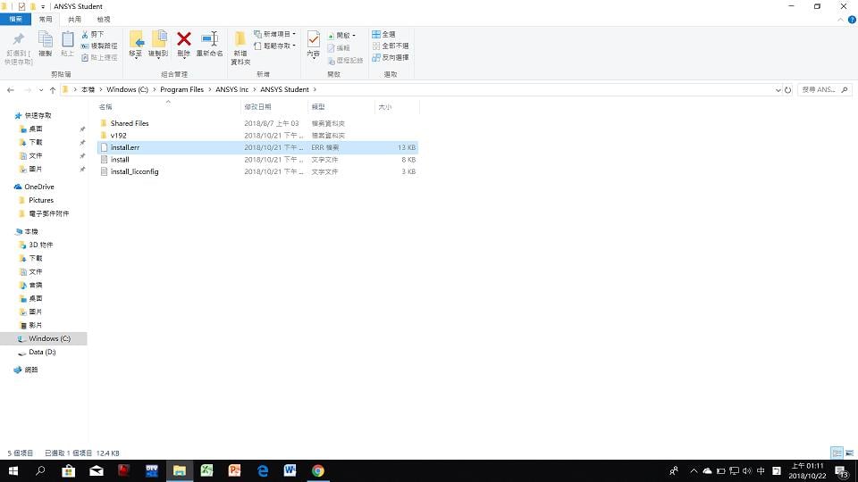This screenshot has width=858, height=482.
Task: Refresh the current folder view
Action: click(787, 90)
